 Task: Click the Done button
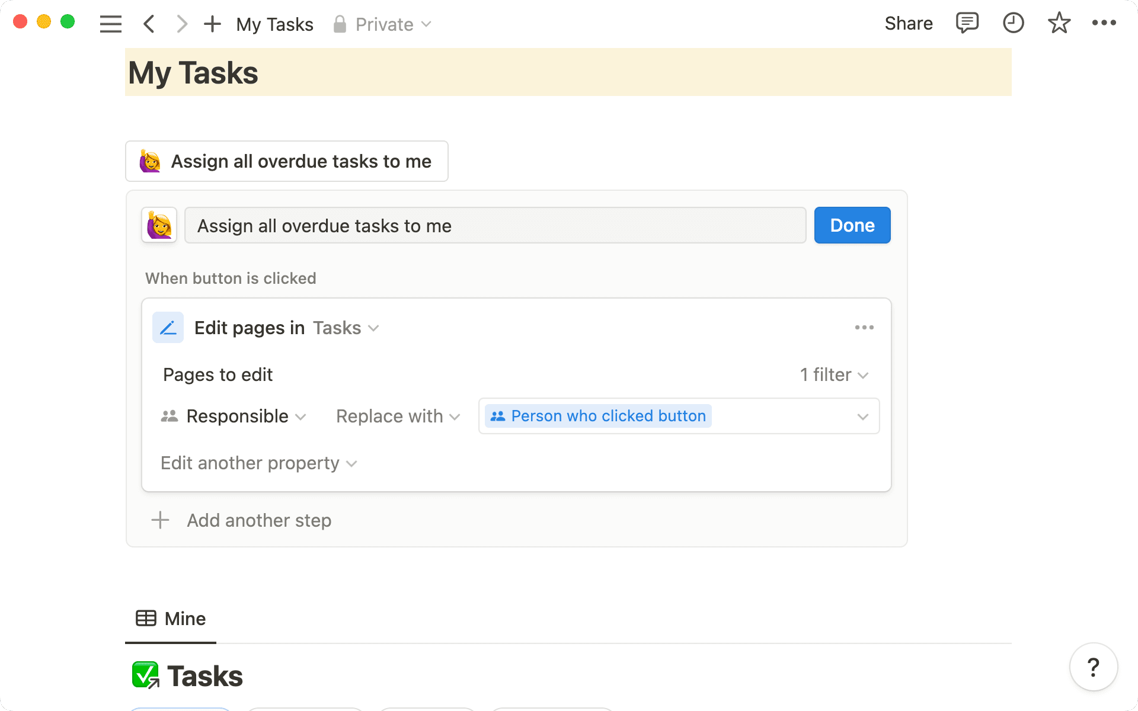point(852,225)
